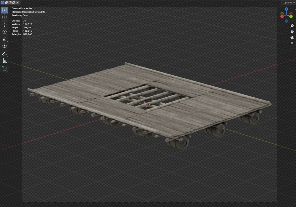Click the Objects count '79'
The width and height of the screenshot is (296, 207).
(25, 21)
